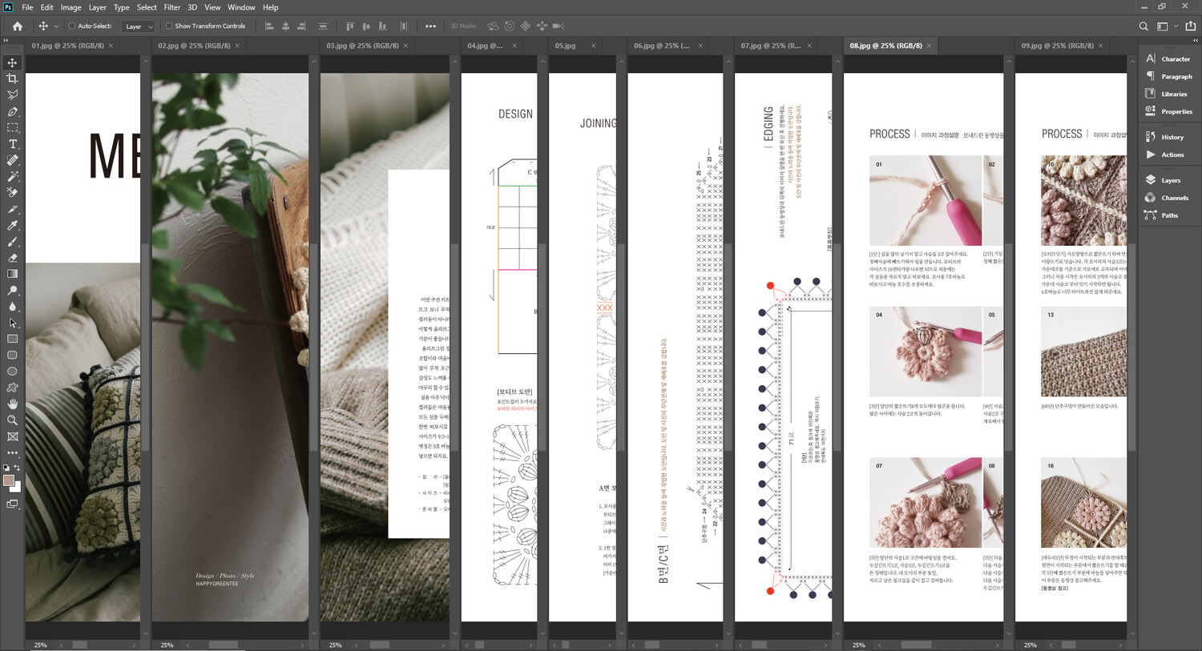Select the Horizontal Type tool
Screen dimensions: 1202x651
(x=12, y=144)
